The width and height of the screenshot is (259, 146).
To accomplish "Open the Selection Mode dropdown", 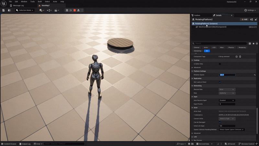I will (x=25, y=10).
